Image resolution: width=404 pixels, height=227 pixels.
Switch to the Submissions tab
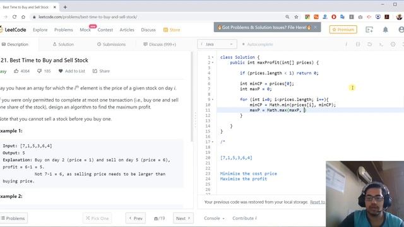pos(111,44)
